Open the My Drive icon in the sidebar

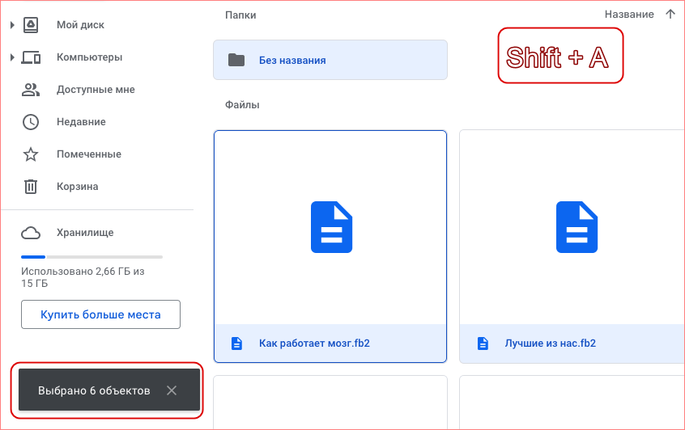tap(31, 25)
